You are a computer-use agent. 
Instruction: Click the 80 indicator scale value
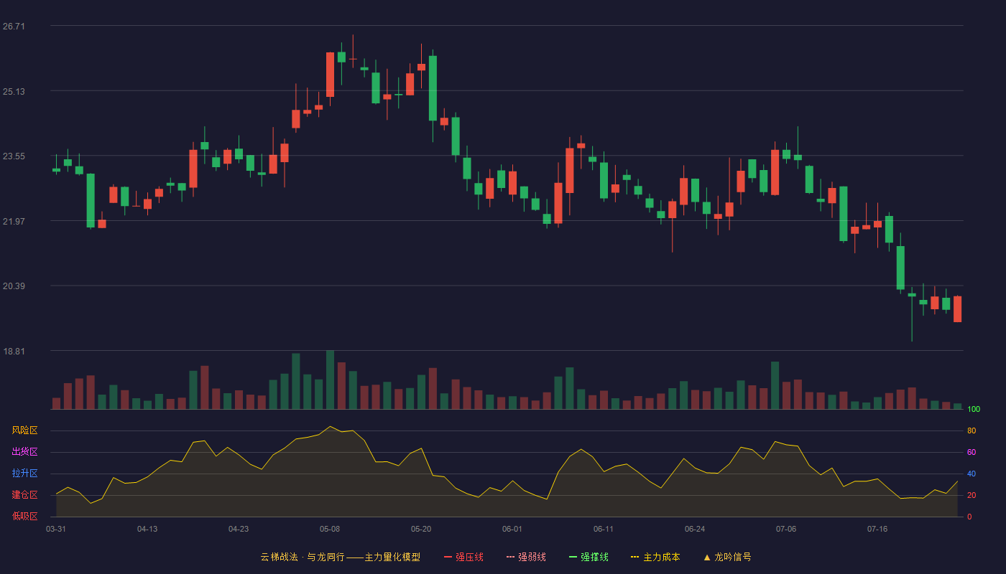(972, 431)
